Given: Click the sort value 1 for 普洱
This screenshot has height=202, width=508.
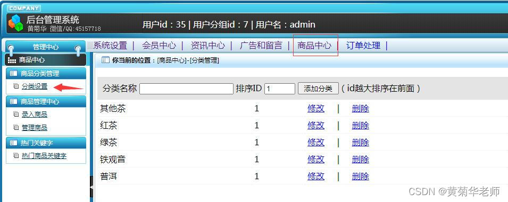Looking at the screenshot, I should [x=257, y=176].
